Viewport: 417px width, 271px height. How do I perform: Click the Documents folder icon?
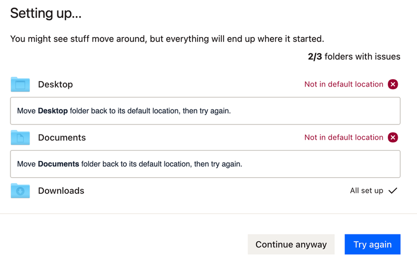20,138
